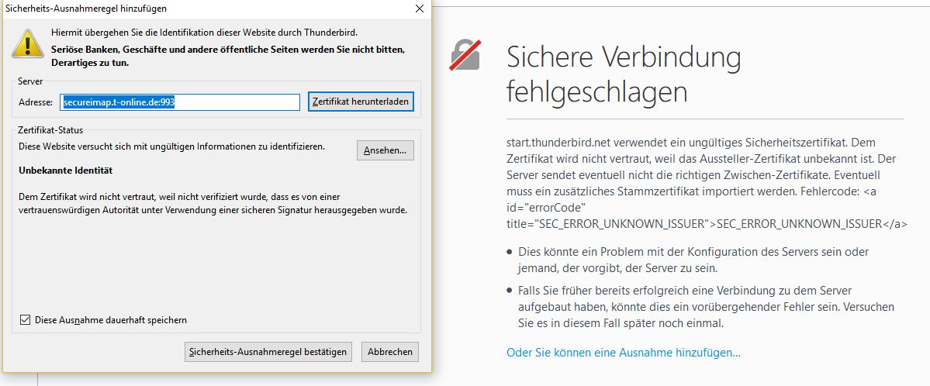Screen dimensions: 930x386
Task: Uncheck Diese Ausnahme dauerhaft speichern checkbox
Action: coord(25,319)
